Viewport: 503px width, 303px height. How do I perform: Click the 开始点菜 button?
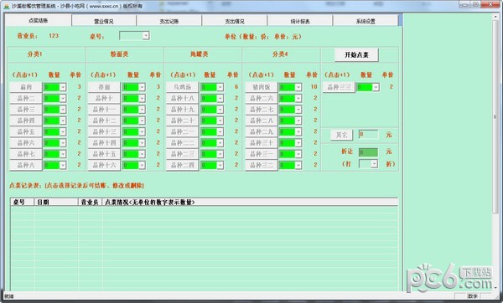pyautogui.click(x=356, y=54)
